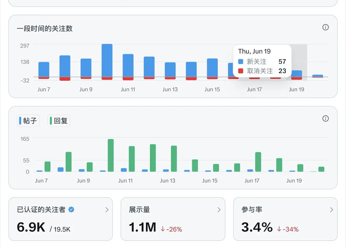The image size is (346, 247).
Task: Select the blue new-follows bar above Jun 15
Action: click(x=212, y=68)
